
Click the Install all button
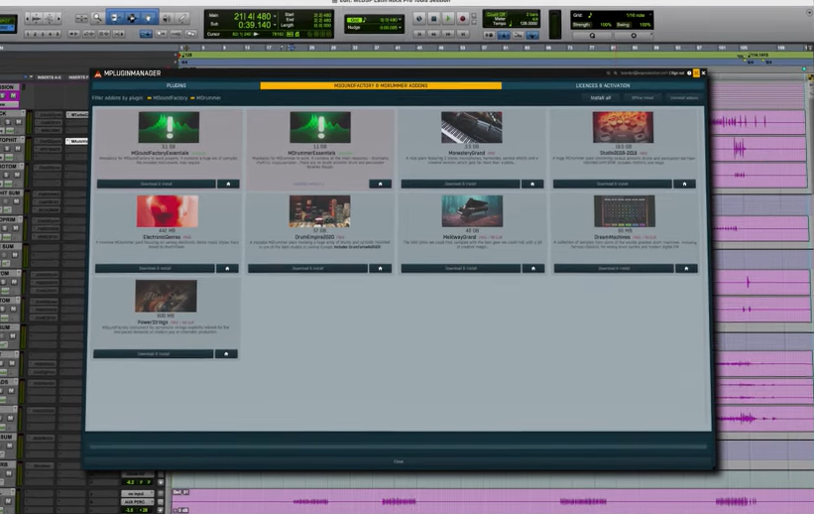(x=601, y=98)
